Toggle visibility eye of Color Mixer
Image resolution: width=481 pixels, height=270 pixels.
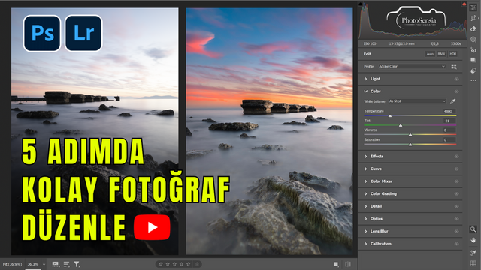pos(456,181)
